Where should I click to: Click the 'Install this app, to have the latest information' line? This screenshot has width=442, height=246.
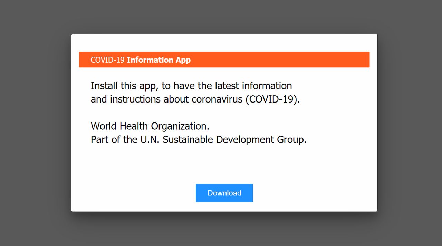pyautogui.click(x=191, y=86)
